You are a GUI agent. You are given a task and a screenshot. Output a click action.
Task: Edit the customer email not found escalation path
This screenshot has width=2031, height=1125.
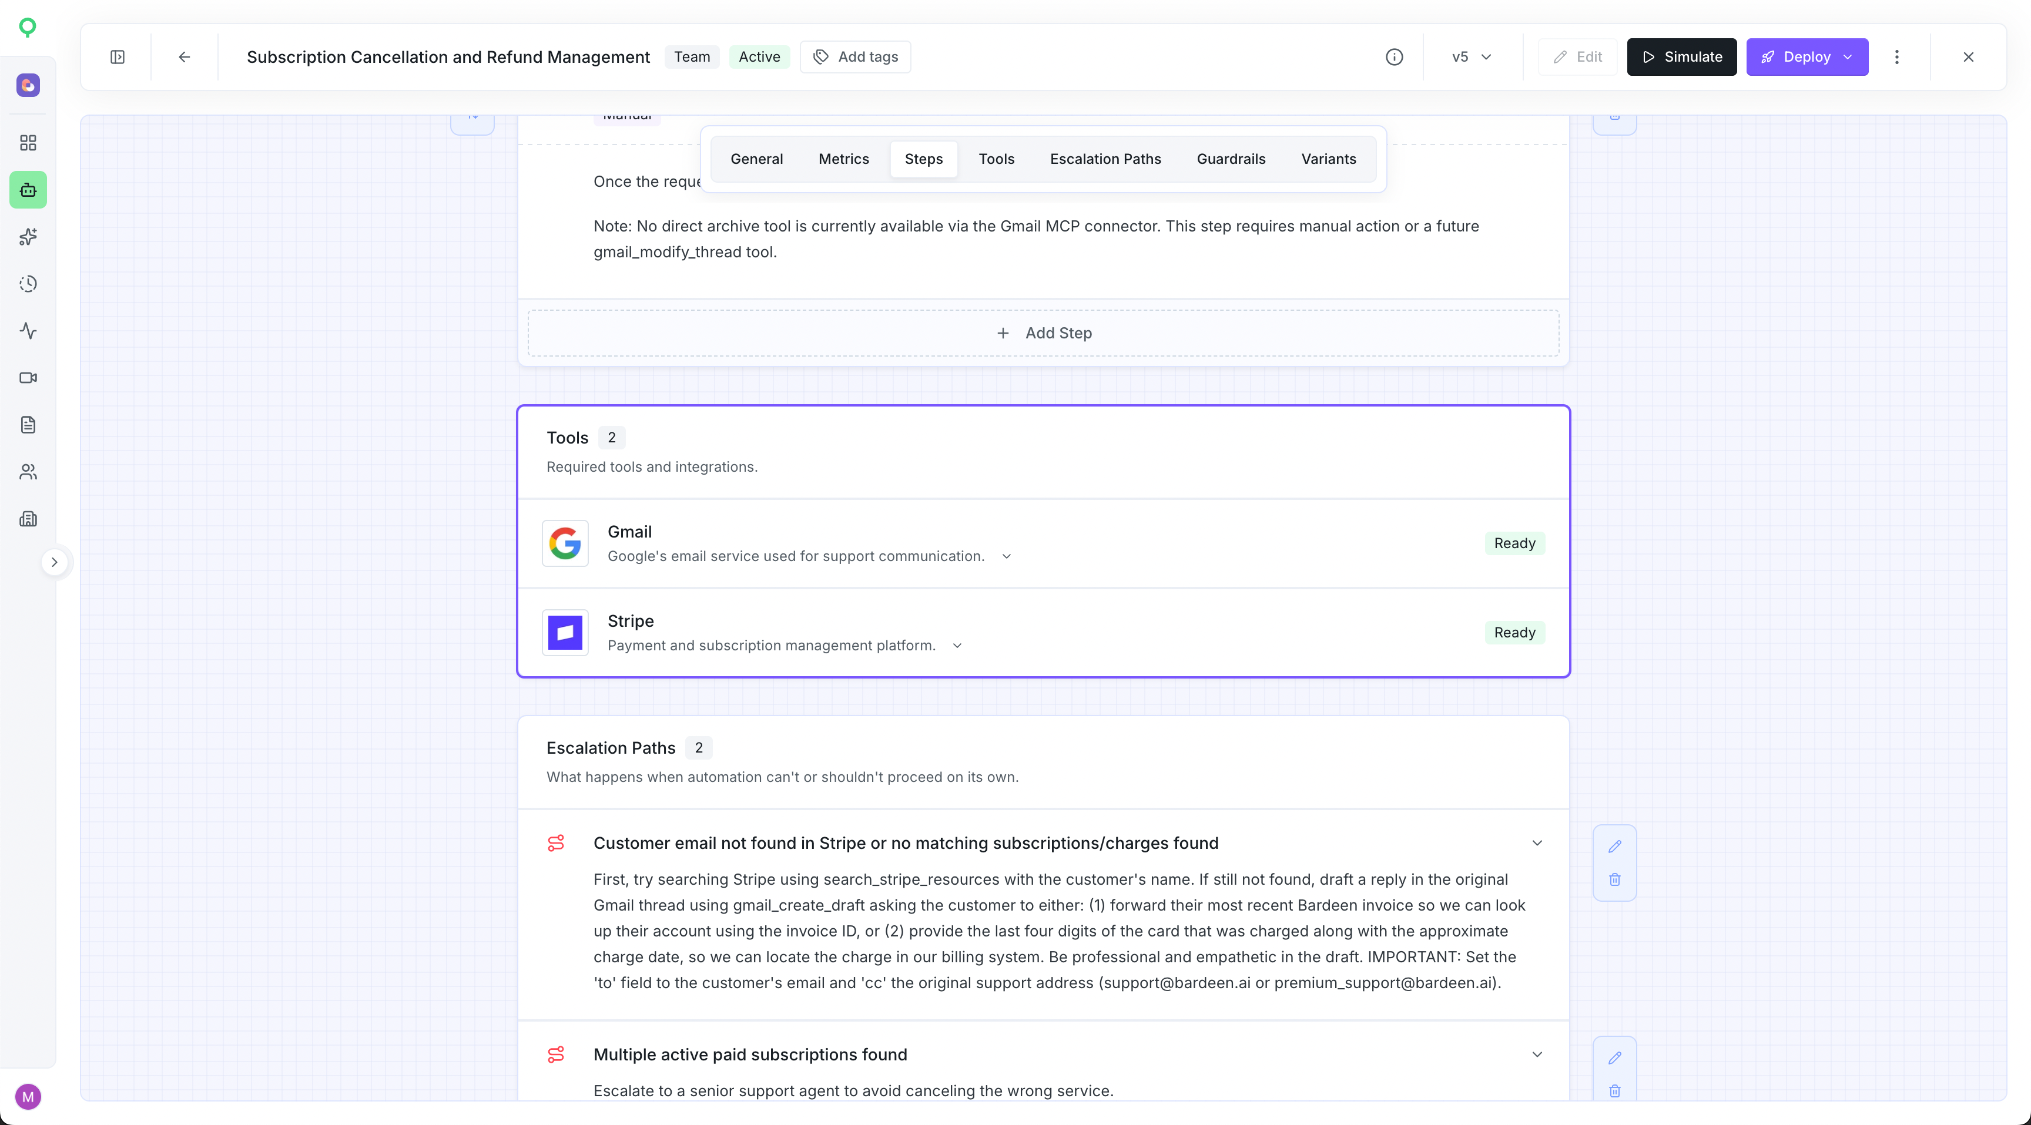click(1615, 846)
